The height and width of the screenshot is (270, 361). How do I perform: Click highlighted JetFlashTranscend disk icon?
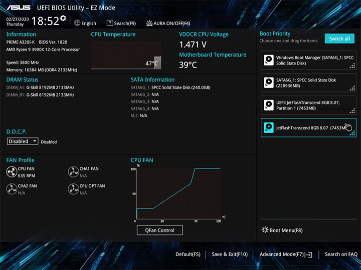click(x=269, y=127)
